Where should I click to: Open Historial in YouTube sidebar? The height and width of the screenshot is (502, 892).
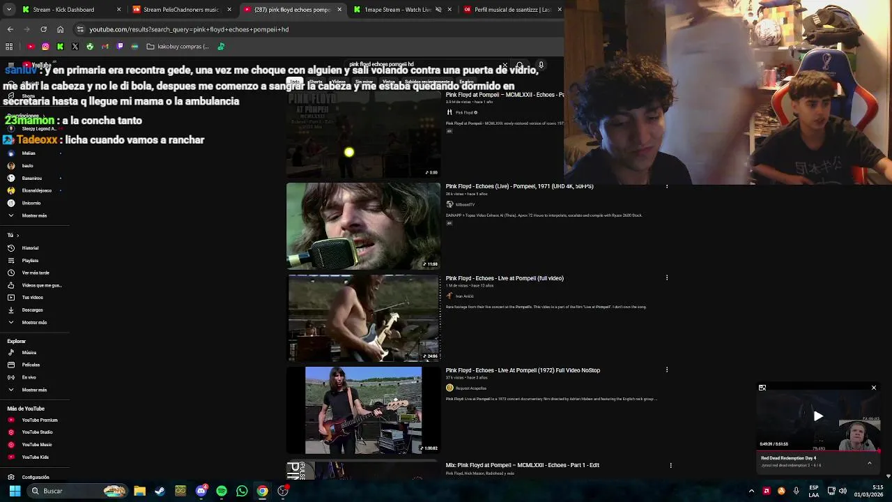point(30,248)
